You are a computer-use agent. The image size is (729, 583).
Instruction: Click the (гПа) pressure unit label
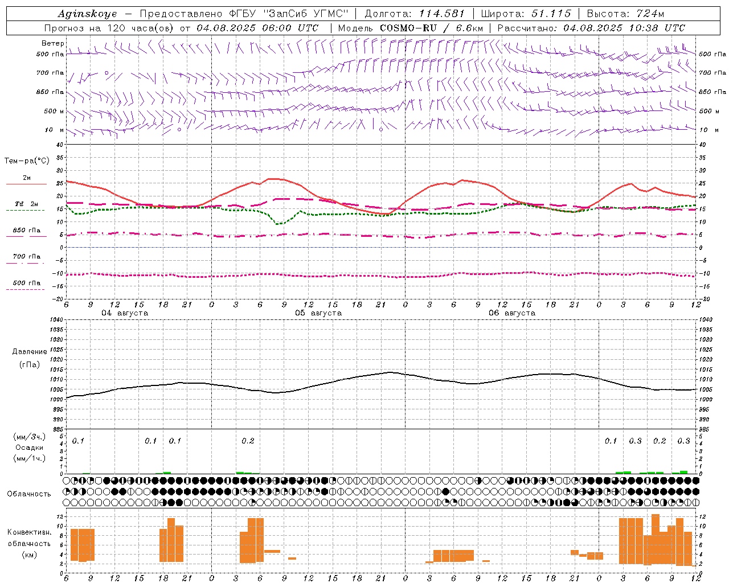(x=30, y=364)
